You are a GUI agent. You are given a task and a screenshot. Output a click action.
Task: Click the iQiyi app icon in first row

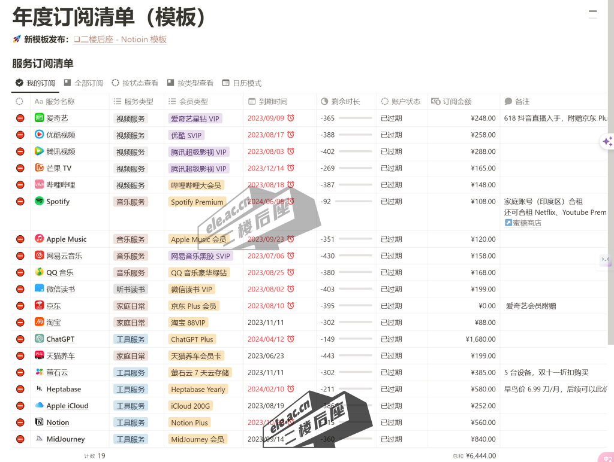(x=39, y=118)
